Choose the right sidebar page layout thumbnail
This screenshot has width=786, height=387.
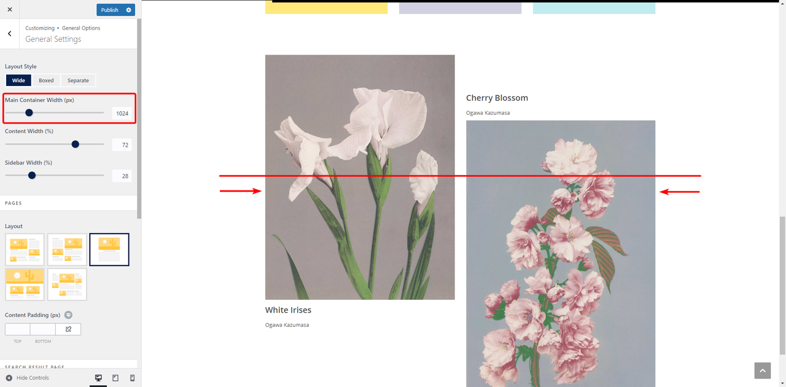pyautogui.click(x=25, y=249)
